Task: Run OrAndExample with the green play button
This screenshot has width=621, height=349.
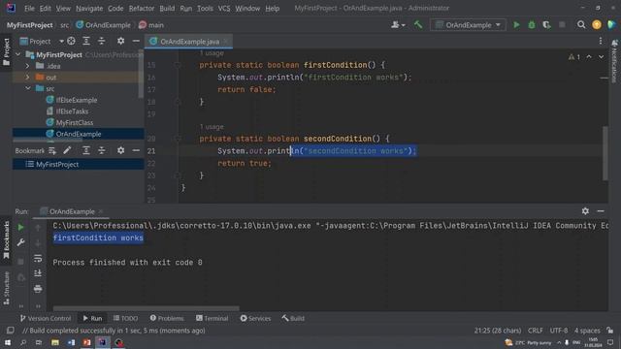Action: [516, 25]
